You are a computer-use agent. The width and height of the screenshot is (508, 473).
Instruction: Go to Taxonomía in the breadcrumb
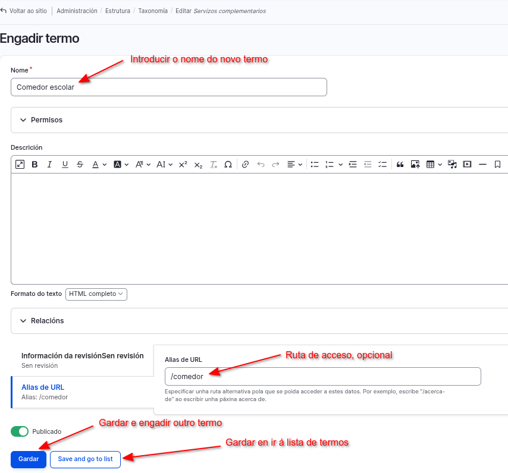pos(153,11)
